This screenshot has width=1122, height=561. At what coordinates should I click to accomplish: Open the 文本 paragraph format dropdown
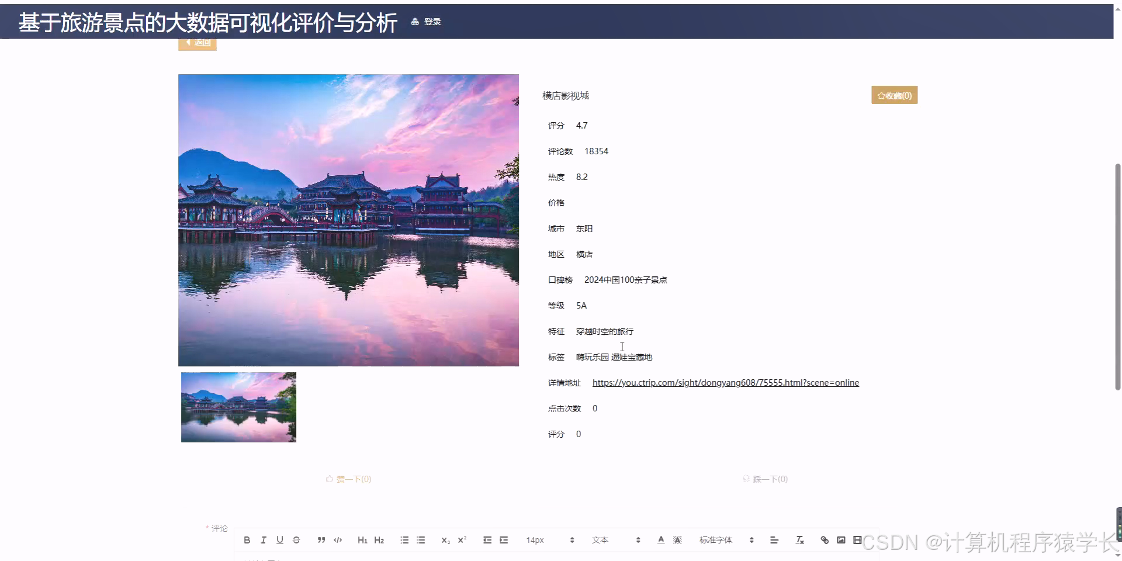(x=601, y=540)
